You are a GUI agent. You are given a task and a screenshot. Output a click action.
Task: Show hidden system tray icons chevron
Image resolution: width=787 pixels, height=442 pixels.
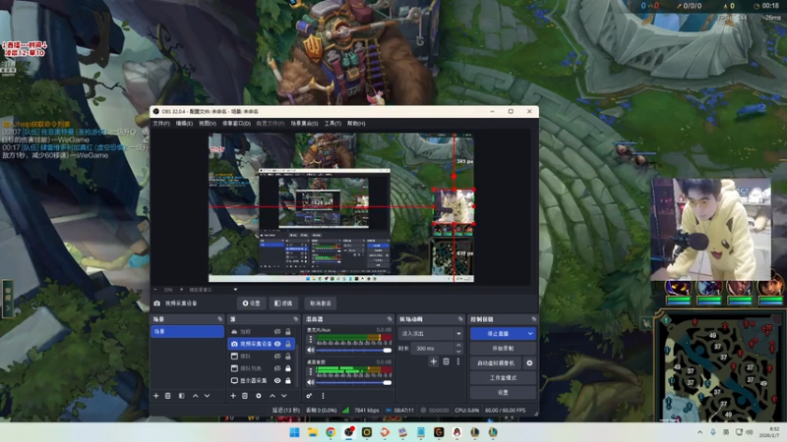(699, 432)
